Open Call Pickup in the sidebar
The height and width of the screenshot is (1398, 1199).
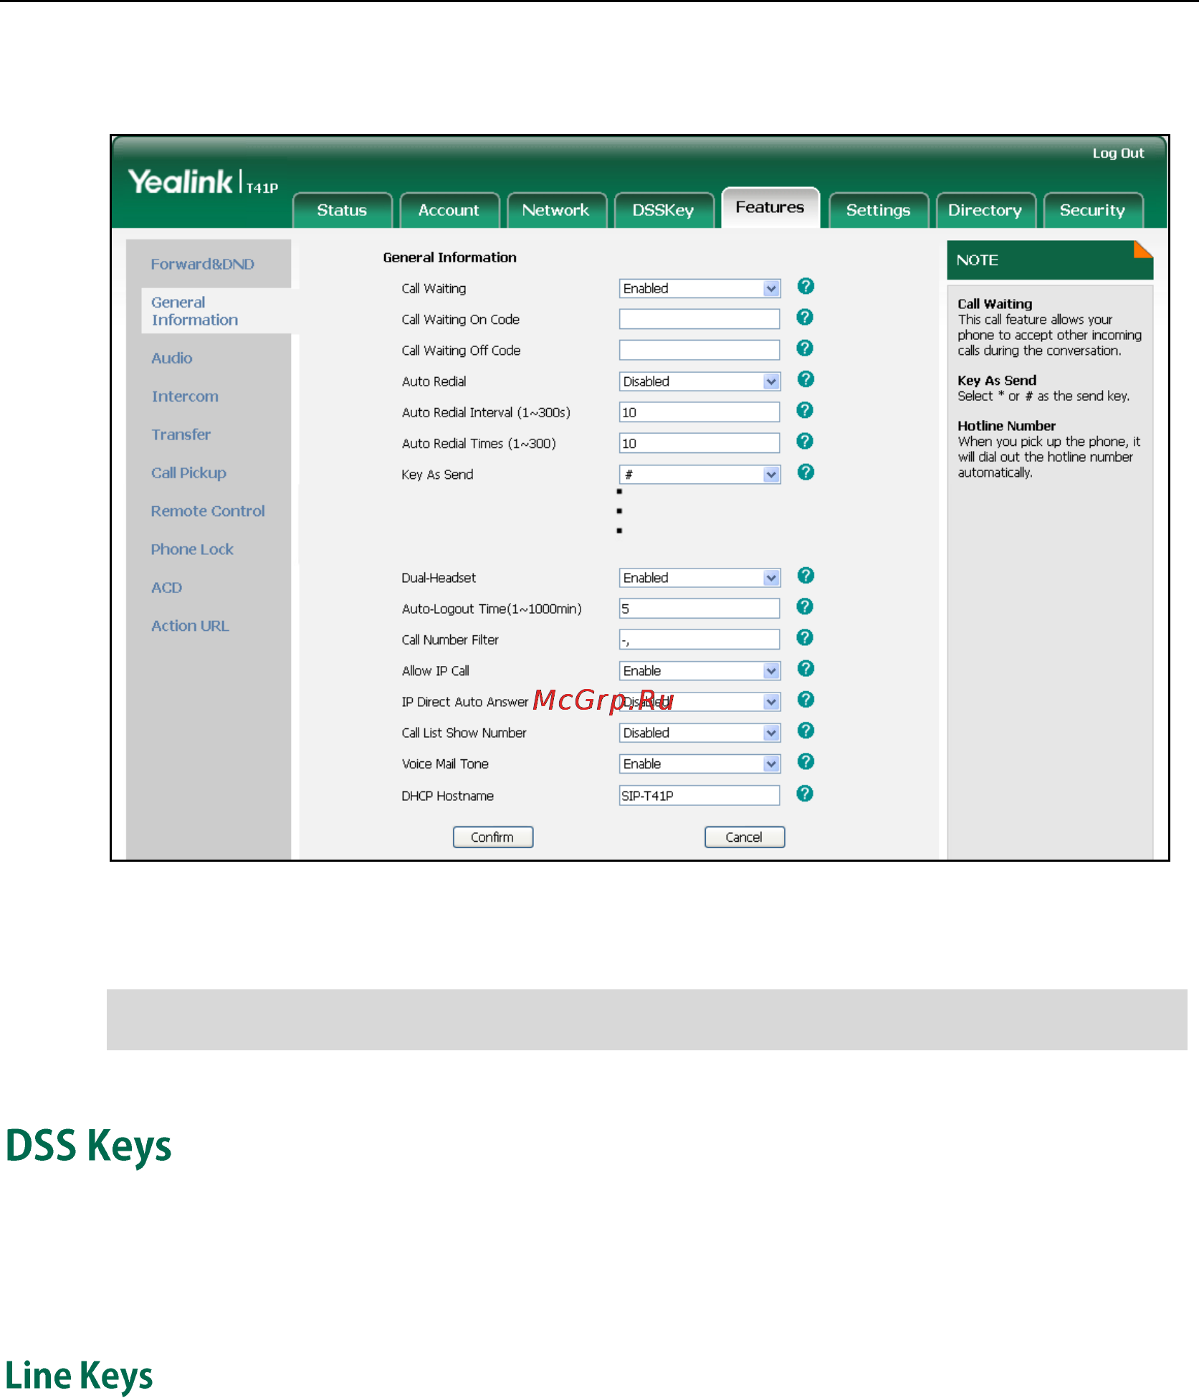tap(188, 473)
